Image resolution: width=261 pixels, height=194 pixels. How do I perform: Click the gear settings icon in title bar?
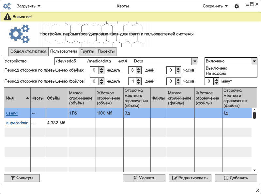tap(237, 6)
